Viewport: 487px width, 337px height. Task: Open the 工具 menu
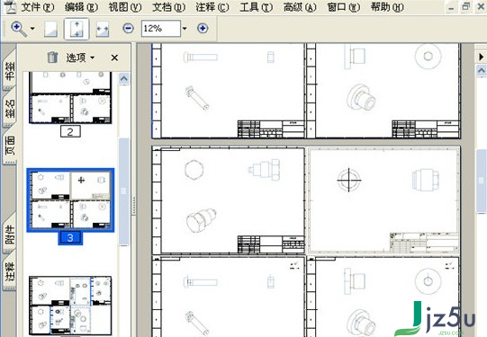pyautogui.click(x=256, y=7)
